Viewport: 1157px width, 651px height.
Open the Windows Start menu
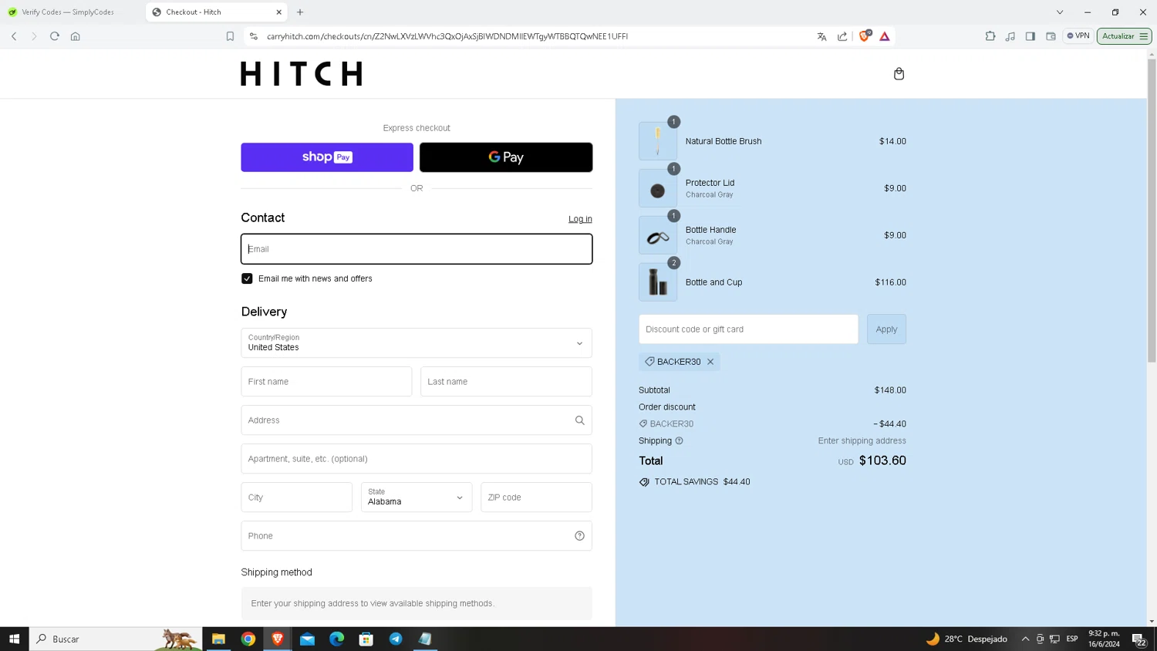(x=14, y=639)
